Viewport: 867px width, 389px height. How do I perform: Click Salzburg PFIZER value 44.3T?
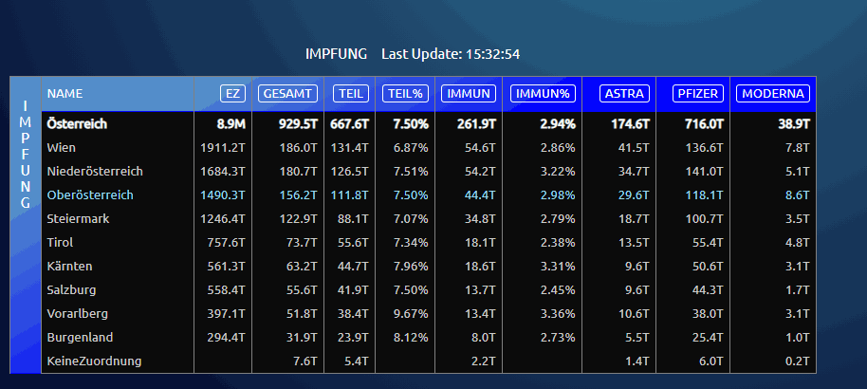(708, 290)
